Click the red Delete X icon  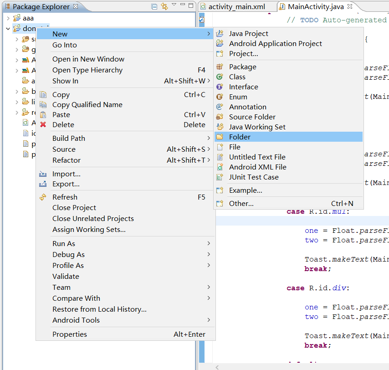click(43, 124)
